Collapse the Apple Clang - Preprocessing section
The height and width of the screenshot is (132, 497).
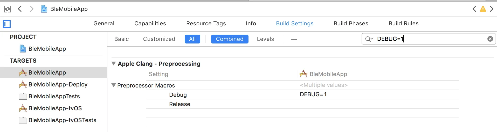point(114,63)
